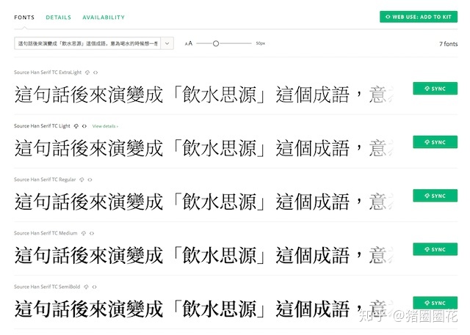Click the Source Han Serif TC Medium label
The height and width of the screenshot is (335, 470).
46,233
